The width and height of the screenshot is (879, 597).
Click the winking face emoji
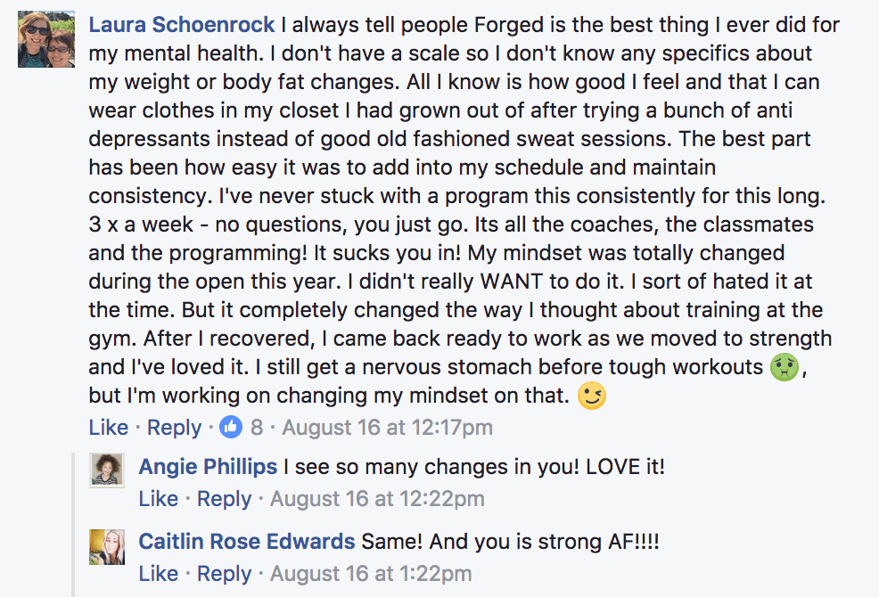(591, 397)
